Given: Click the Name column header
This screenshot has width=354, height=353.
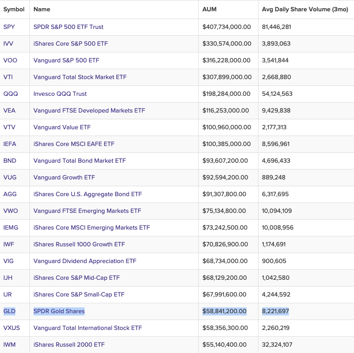Looking at the screenshot, I should (42, 9).
